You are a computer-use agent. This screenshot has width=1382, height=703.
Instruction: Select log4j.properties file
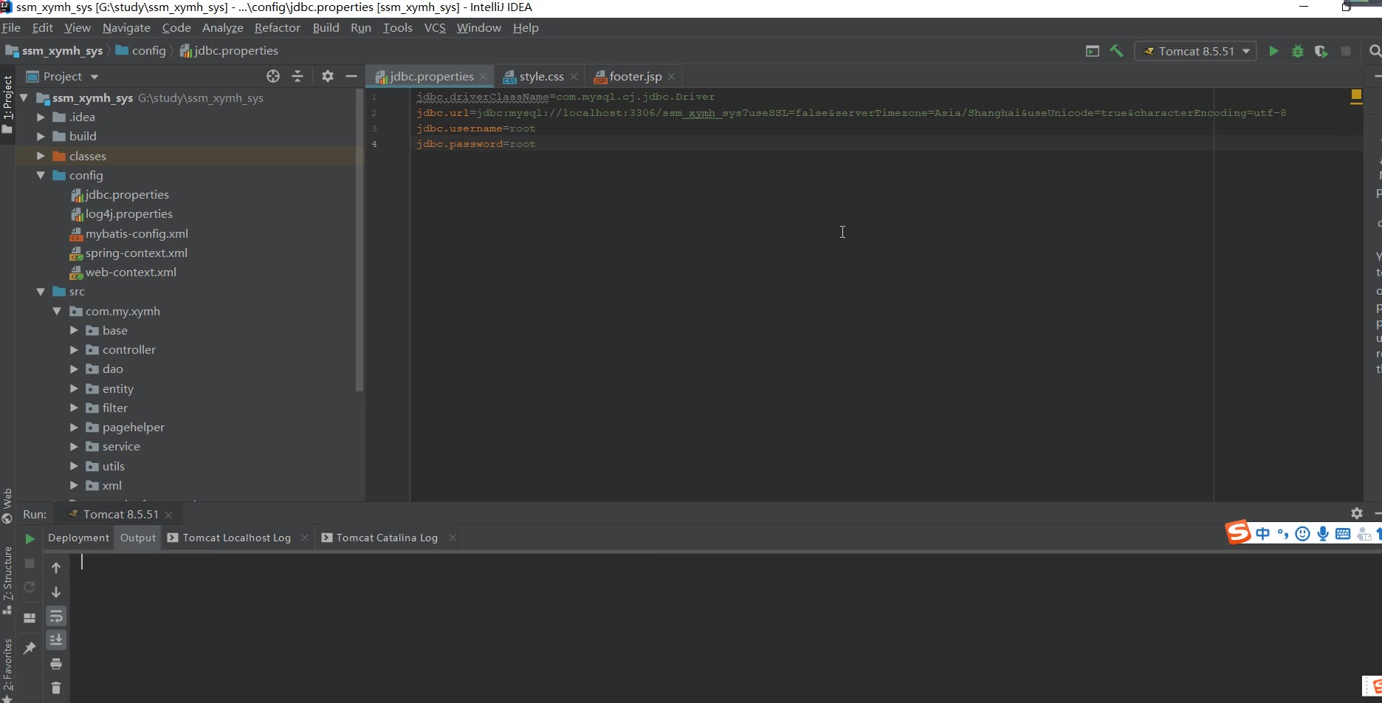pos(129,213)
